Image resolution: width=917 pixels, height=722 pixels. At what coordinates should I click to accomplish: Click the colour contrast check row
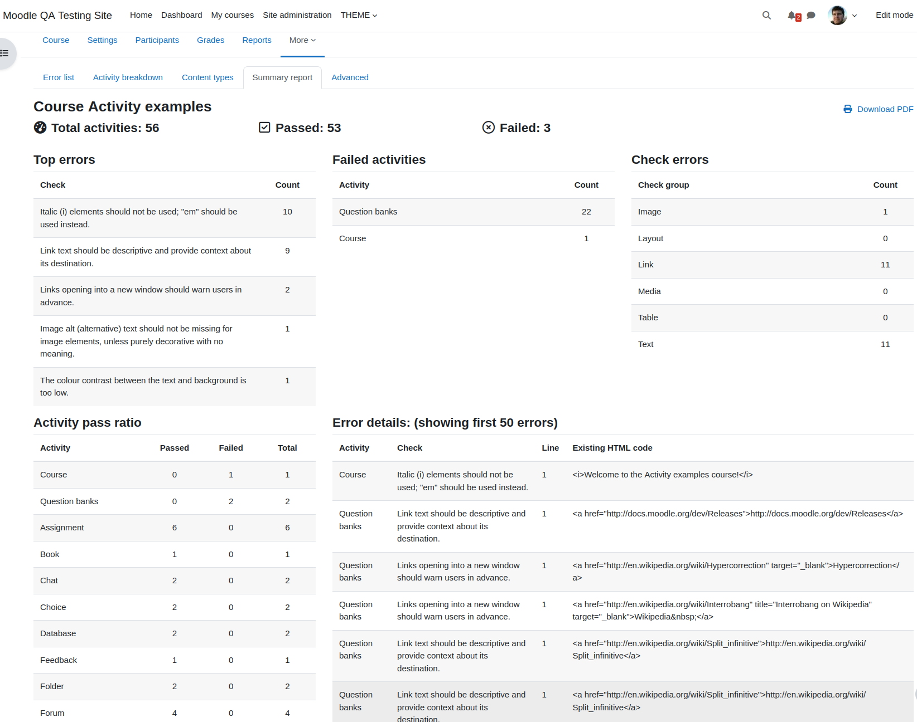click(x=175, y=387)
